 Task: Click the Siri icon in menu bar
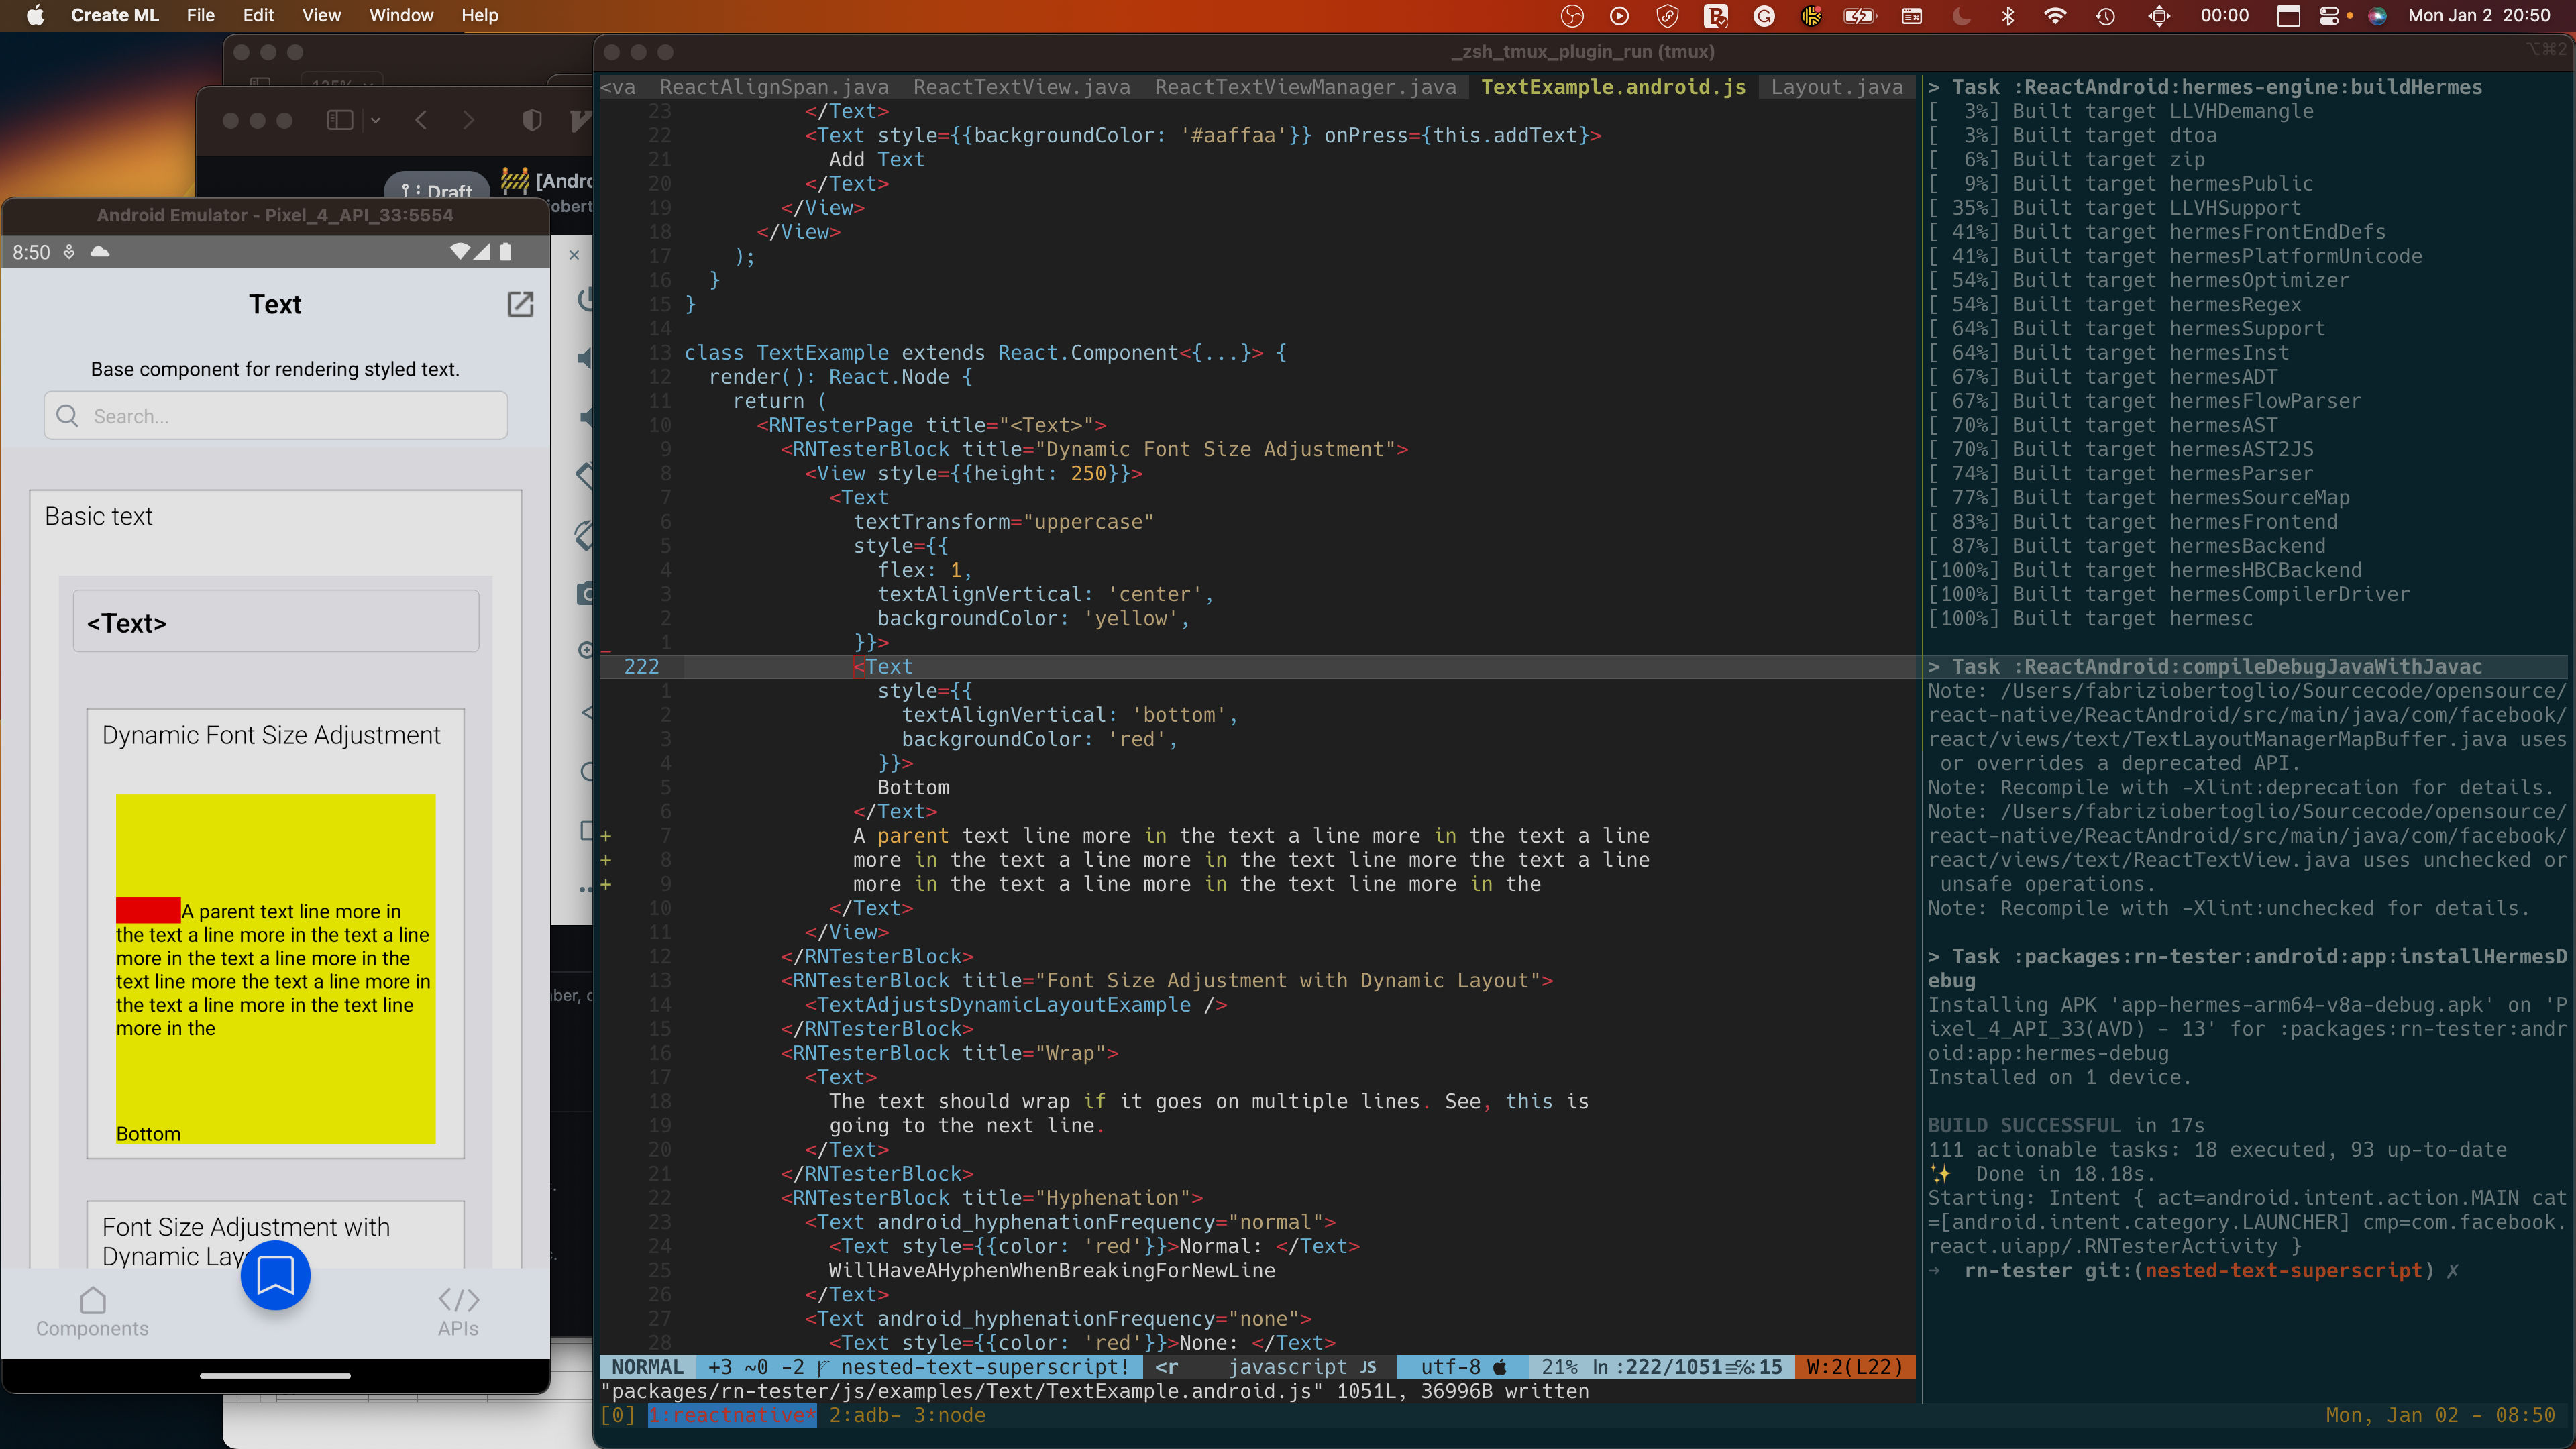point(2378,15)
